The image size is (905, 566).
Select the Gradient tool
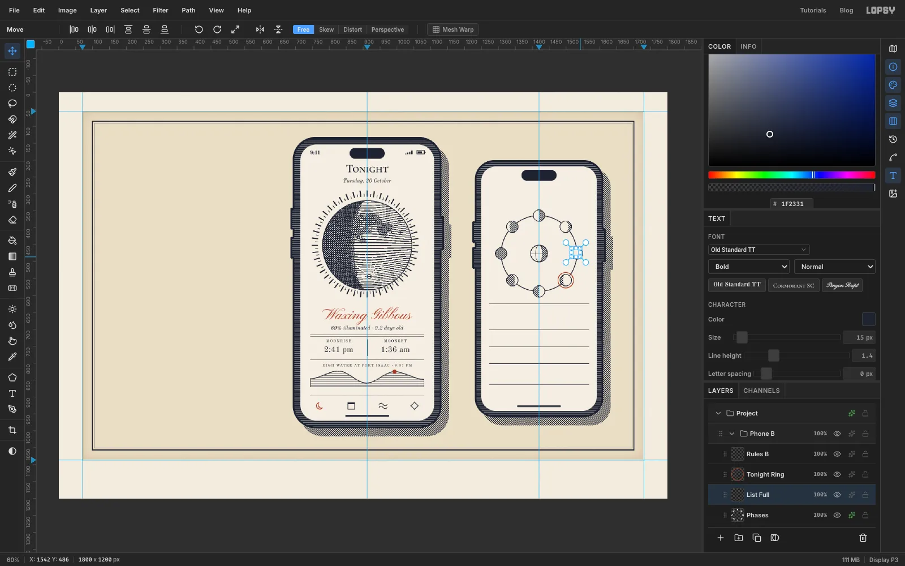coord(12,256)
